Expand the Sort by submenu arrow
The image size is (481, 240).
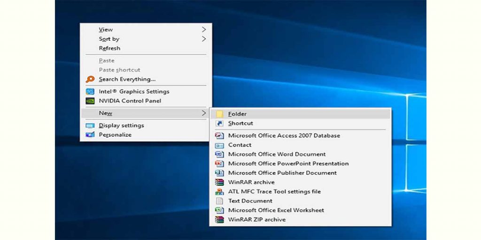(x=204, y=39)
